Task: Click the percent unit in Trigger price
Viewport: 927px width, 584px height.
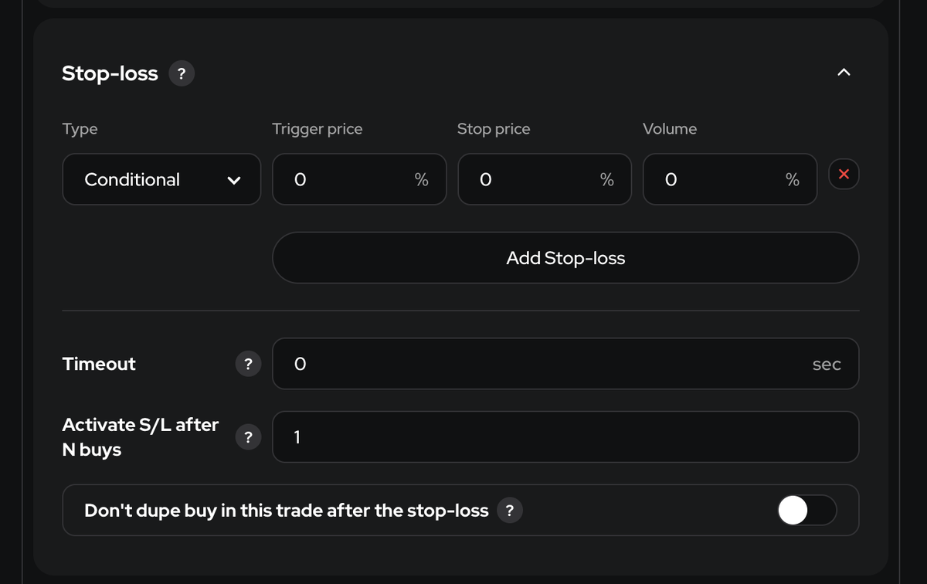Action: [421, 180]
